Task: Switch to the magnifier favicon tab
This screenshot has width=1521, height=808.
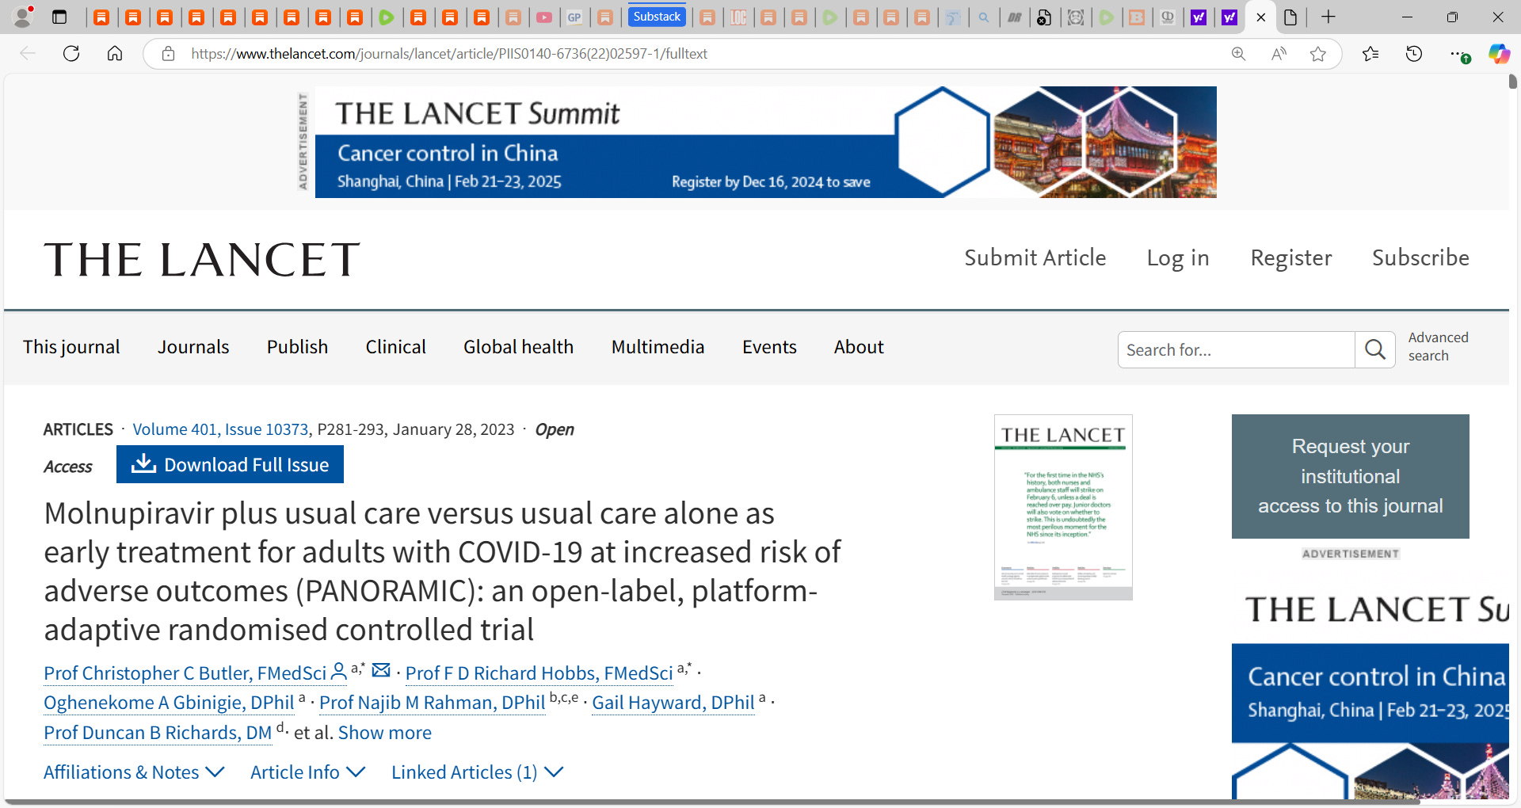Action: tap(983, 17)
